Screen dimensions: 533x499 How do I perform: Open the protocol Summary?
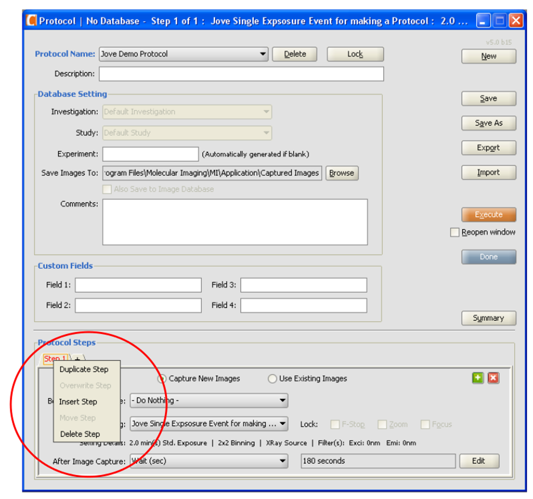(489, 318)
